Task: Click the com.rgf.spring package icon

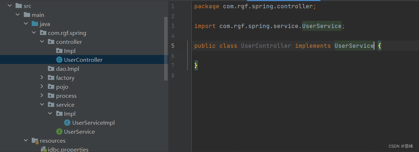Action: point(43,33)
